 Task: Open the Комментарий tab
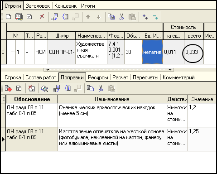pyautogui.click(x=178, y=77)
